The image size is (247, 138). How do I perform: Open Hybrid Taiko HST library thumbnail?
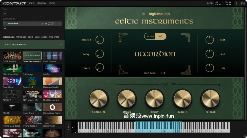pyautogui.click(x=12, y=120)
